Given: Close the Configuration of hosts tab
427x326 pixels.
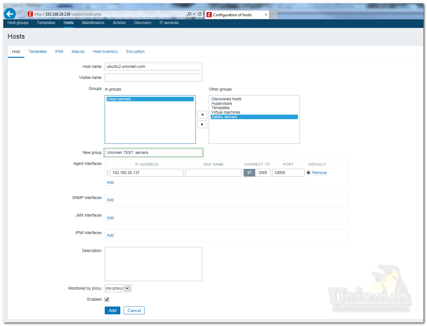Looking at the screenshot, I should (266, 15).
